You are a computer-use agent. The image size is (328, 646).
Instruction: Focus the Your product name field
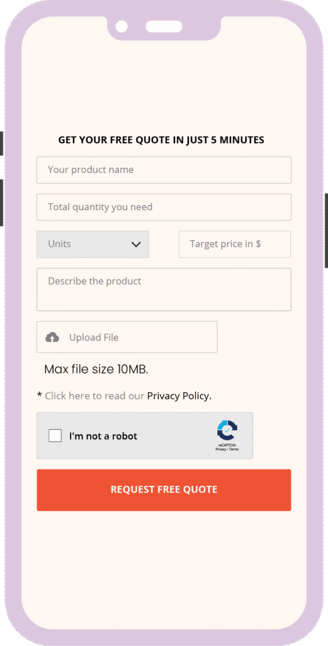[x=164, y=170]
